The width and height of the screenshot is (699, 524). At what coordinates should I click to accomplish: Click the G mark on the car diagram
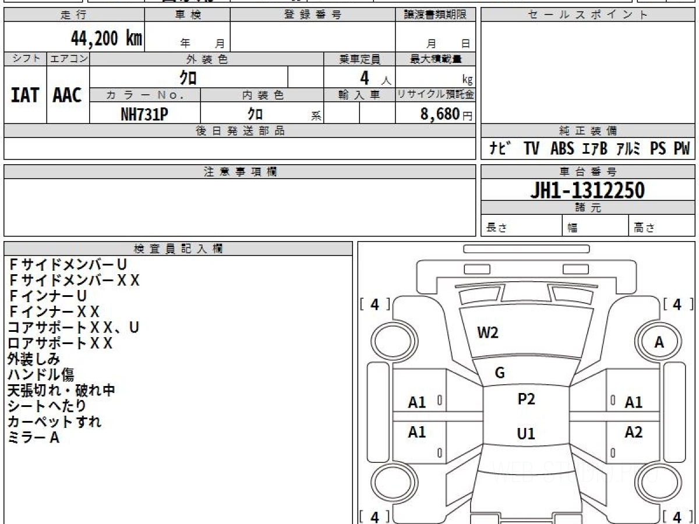click(x=500, y=373)
